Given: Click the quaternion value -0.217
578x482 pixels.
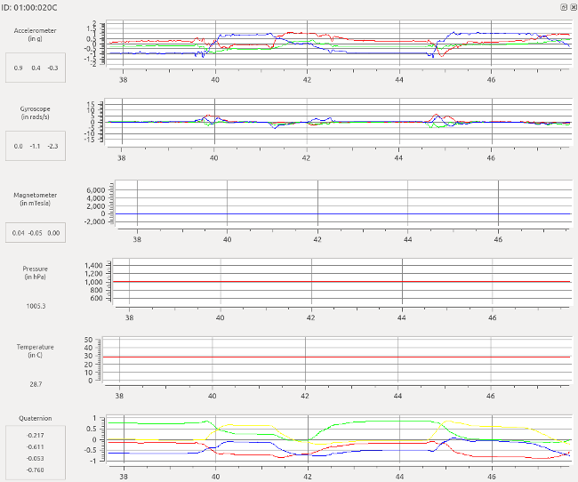Looking at the screenshot, I should [36, 435].
